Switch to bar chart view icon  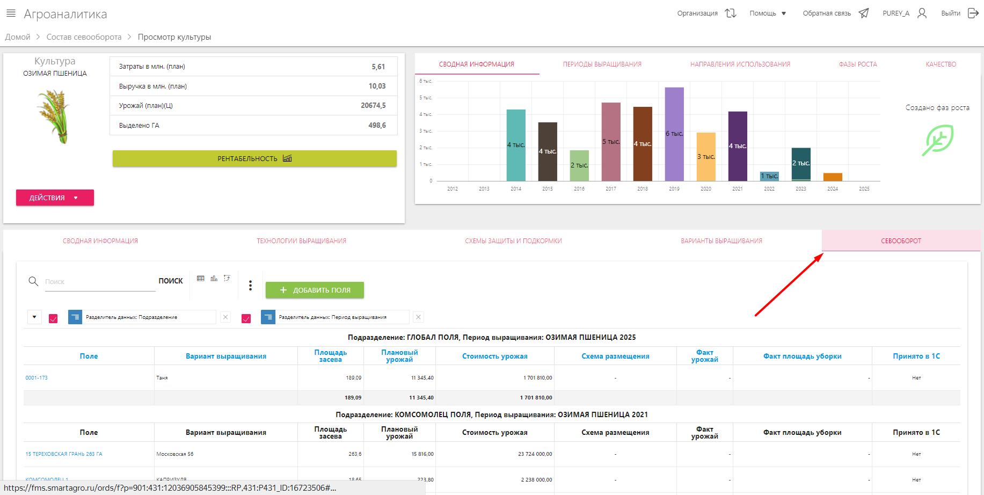point(214,278)
